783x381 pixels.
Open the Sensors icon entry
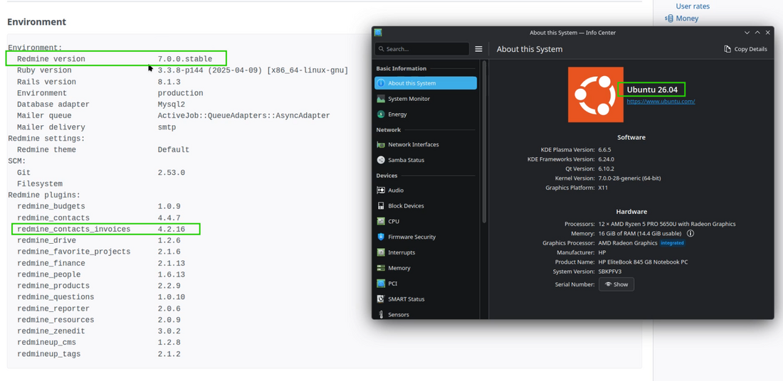381,315
